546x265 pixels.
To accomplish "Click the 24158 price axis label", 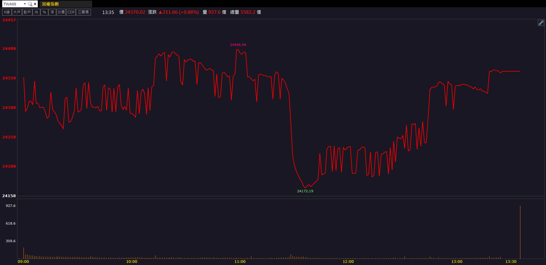I will coord(9,196).
